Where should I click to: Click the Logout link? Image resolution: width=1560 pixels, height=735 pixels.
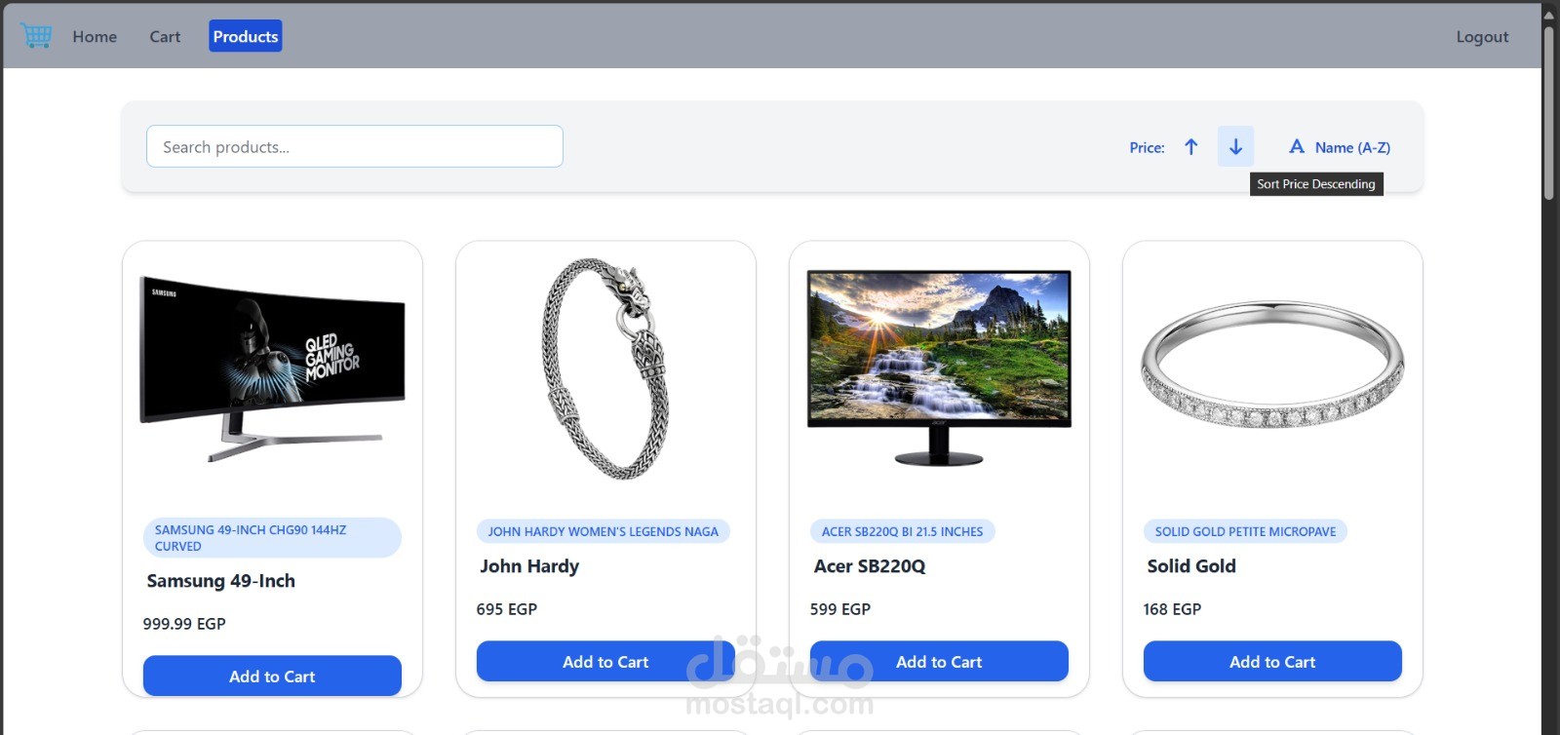point(1482,36)
